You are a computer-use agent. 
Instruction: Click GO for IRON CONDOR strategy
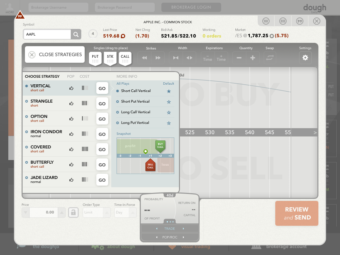102,134
